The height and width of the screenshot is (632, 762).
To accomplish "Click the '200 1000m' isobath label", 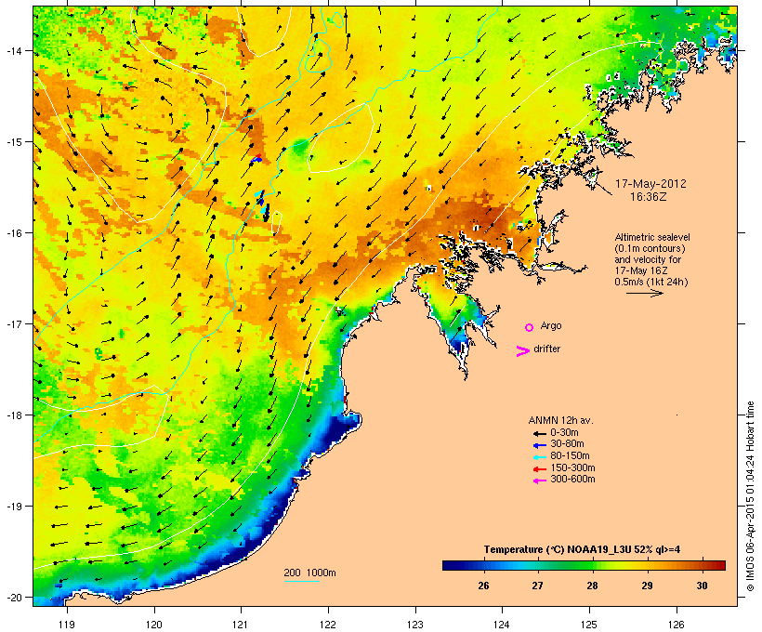I will click(309, 573).
